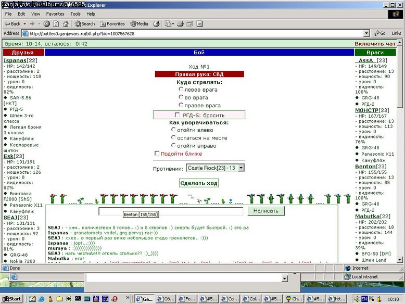The width and height of the screenshot is (405, 304).
Task: Open the folder icon in Quick Launch
Action: (x=60, y=299)
